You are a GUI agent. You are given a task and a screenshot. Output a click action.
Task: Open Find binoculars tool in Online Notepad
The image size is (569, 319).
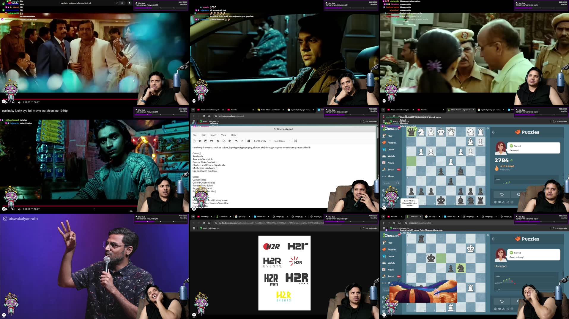[249, 141]
